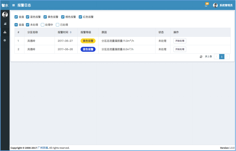This screenshot has width=236, height=151.
Task: Click the table refresh icon
Action: (x=201, y=57)
